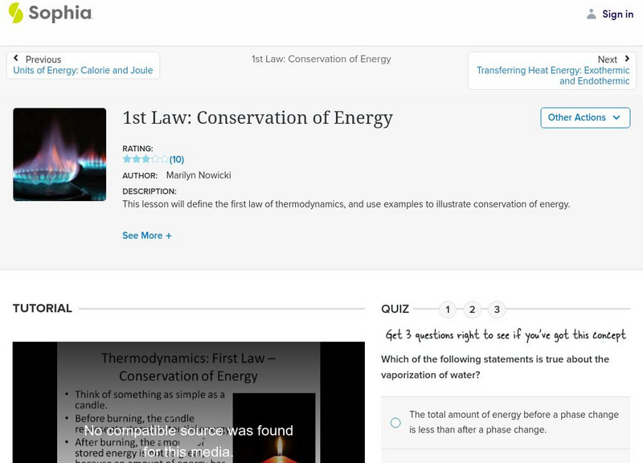Click the Other Actions chevron arrow
The image size is (643, 463).
point(616,117)
